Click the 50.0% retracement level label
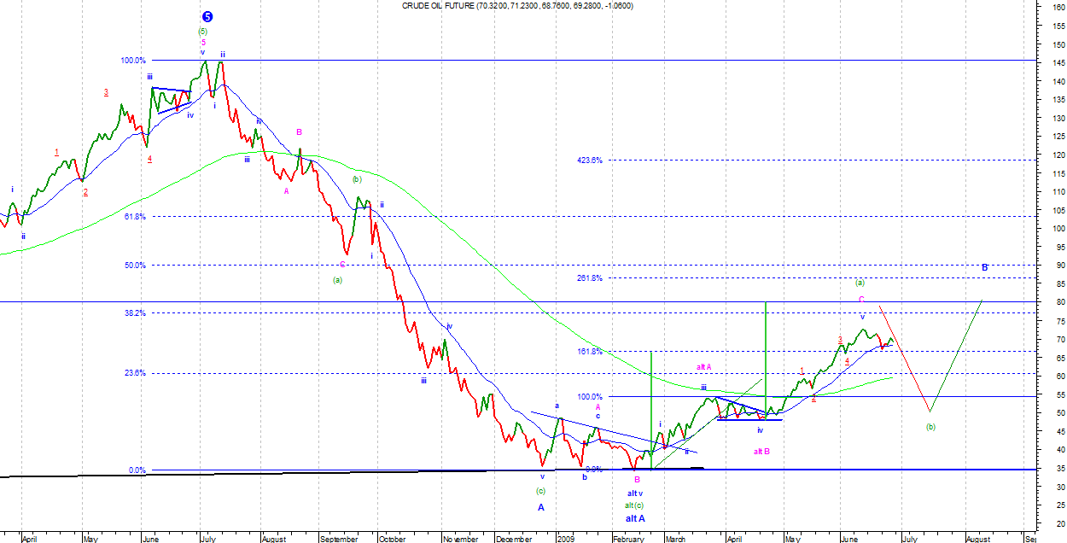The width and height of the screenshot is (1067, 543). (134, 266)
